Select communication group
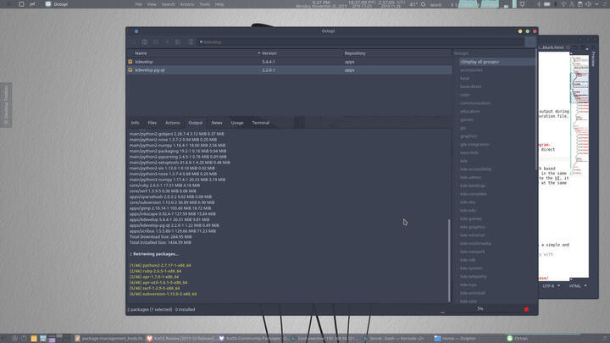Screen dimensions: 610x343 pyautogui.click(x=475, y=103)
